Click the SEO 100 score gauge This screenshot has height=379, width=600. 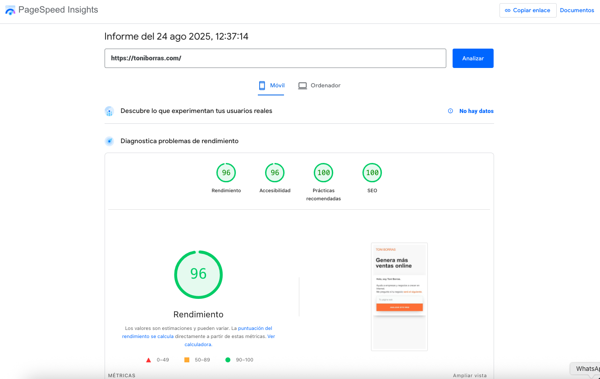pos(372,173)
